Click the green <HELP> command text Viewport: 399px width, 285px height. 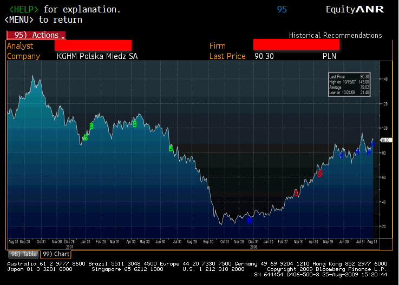[24, 9]
